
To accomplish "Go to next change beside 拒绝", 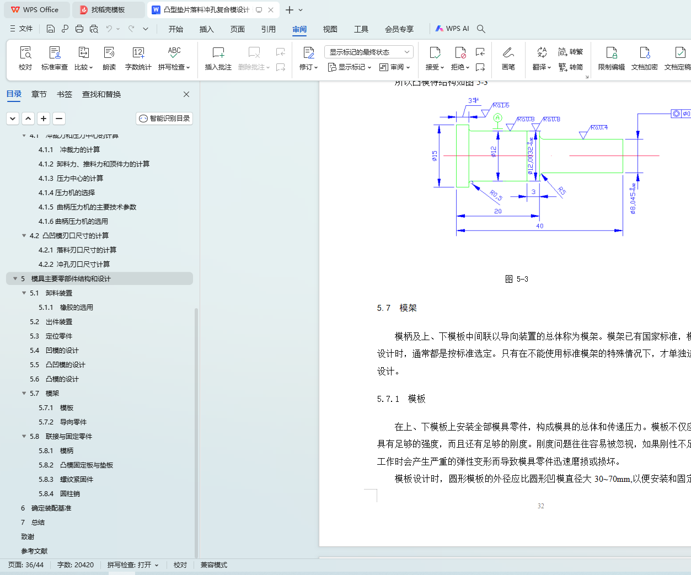I will click(x=480, y=67).
